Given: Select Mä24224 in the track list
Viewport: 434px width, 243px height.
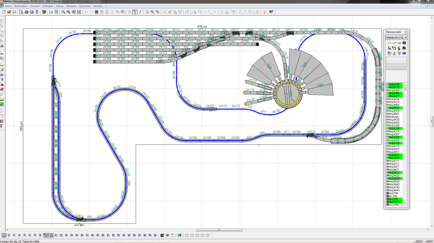Looking at the screenshot, I should point(394,137).
